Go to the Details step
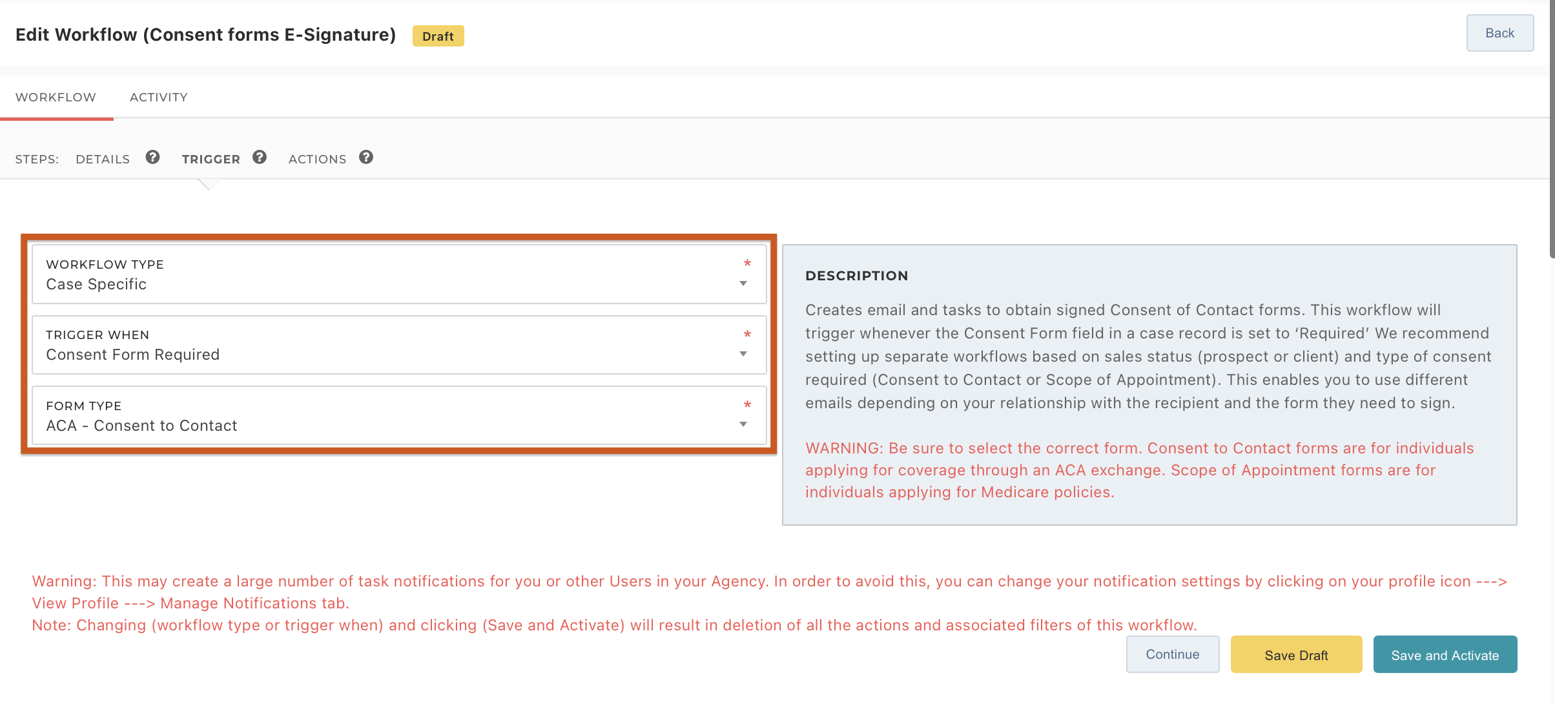 103,160
